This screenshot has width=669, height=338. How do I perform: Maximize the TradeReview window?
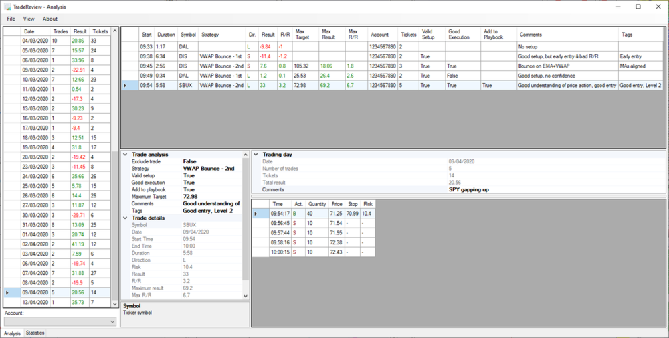638,7
